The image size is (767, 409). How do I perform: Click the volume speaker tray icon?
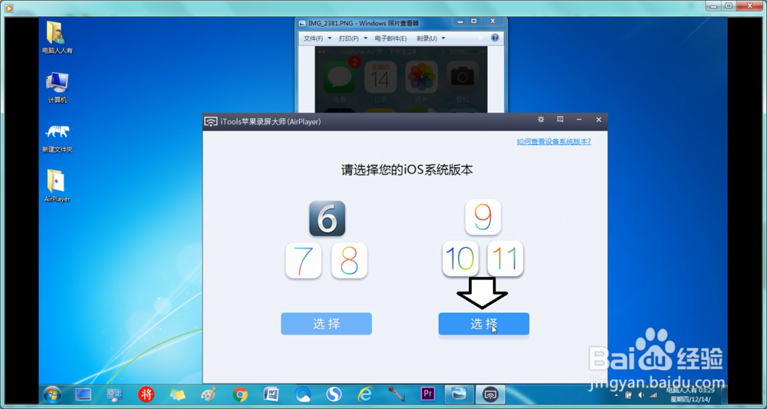[x=640, y=395]
